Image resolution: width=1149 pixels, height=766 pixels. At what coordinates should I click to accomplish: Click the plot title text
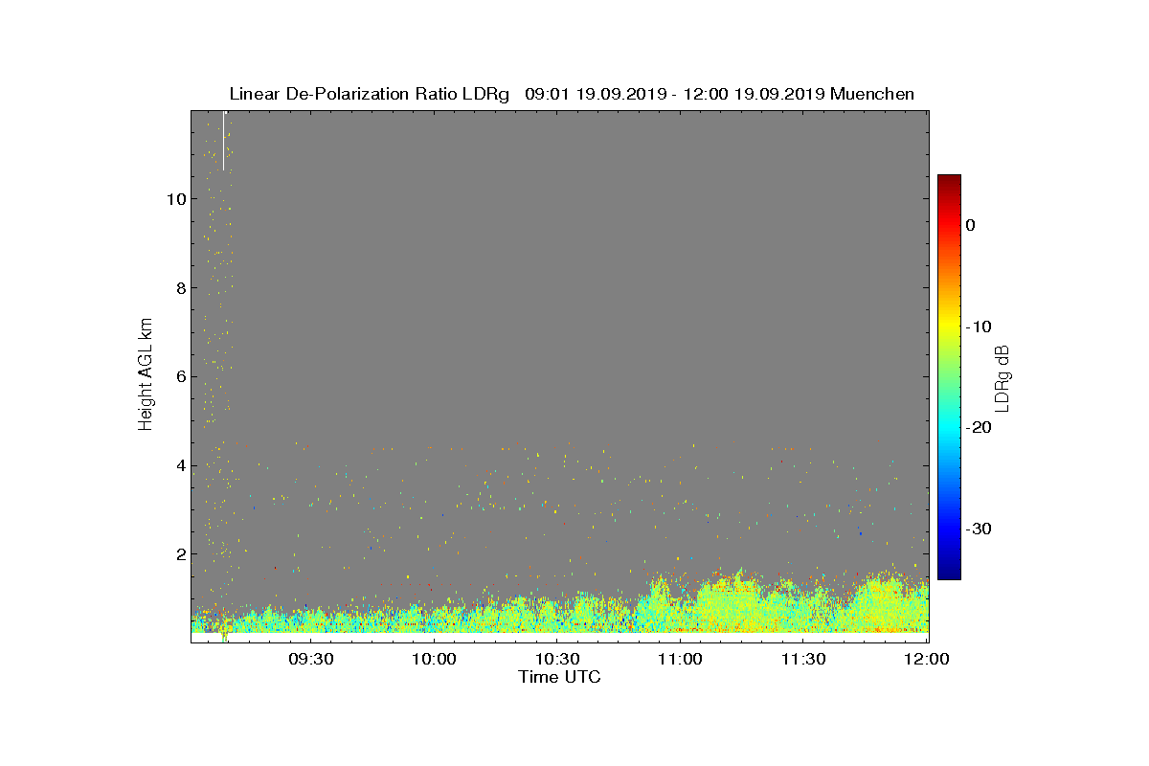pyautogui.click(x=572, y=94)
